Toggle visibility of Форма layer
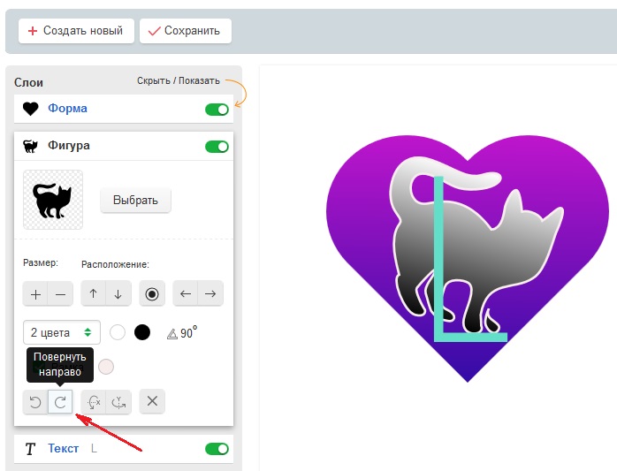 (217, 110)
